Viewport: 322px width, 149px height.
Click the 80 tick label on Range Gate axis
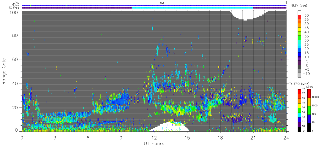pos(15,35)
